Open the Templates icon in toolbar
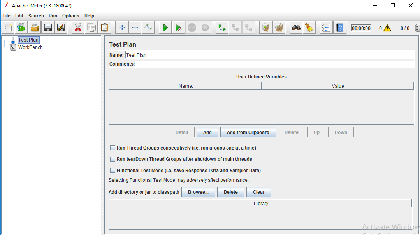This screenshot has height=235, width=420. click(x=21, y=28)
